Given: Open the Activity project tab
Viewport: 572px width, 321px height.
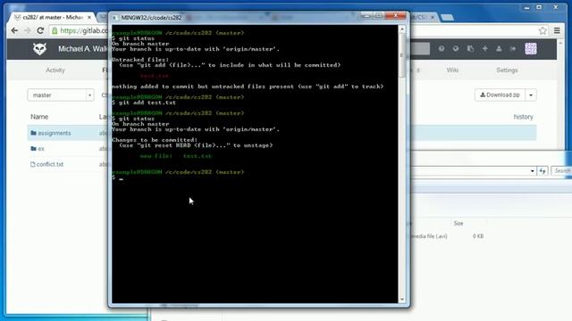Looking at the screenshot, I should coord(55,70).
